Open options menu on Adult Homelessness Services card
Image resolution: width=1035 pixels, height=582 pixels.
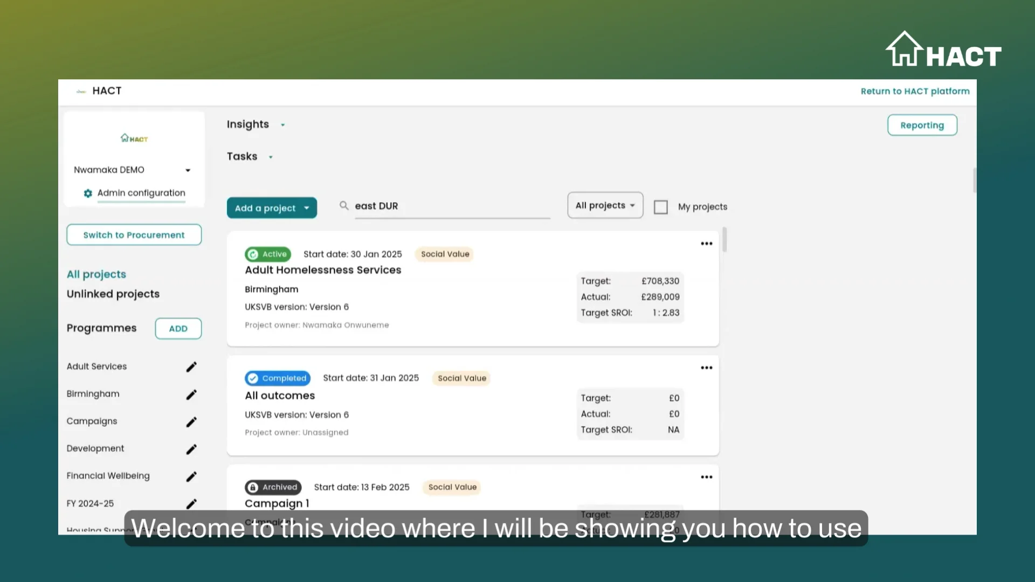(x=706, y=244)
